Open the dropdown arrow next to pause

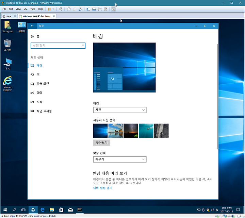click(53, 9)
